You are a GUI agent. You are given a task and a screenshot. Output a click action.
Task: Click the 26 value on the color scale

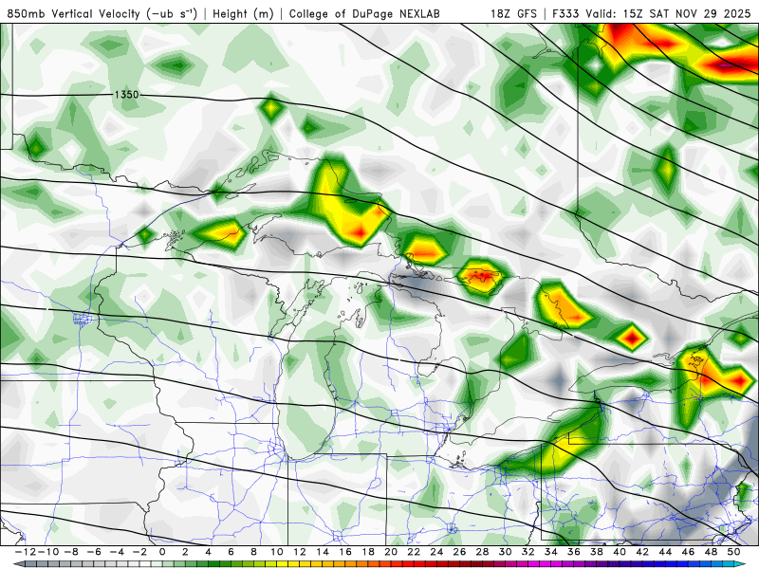coord(459,552)
